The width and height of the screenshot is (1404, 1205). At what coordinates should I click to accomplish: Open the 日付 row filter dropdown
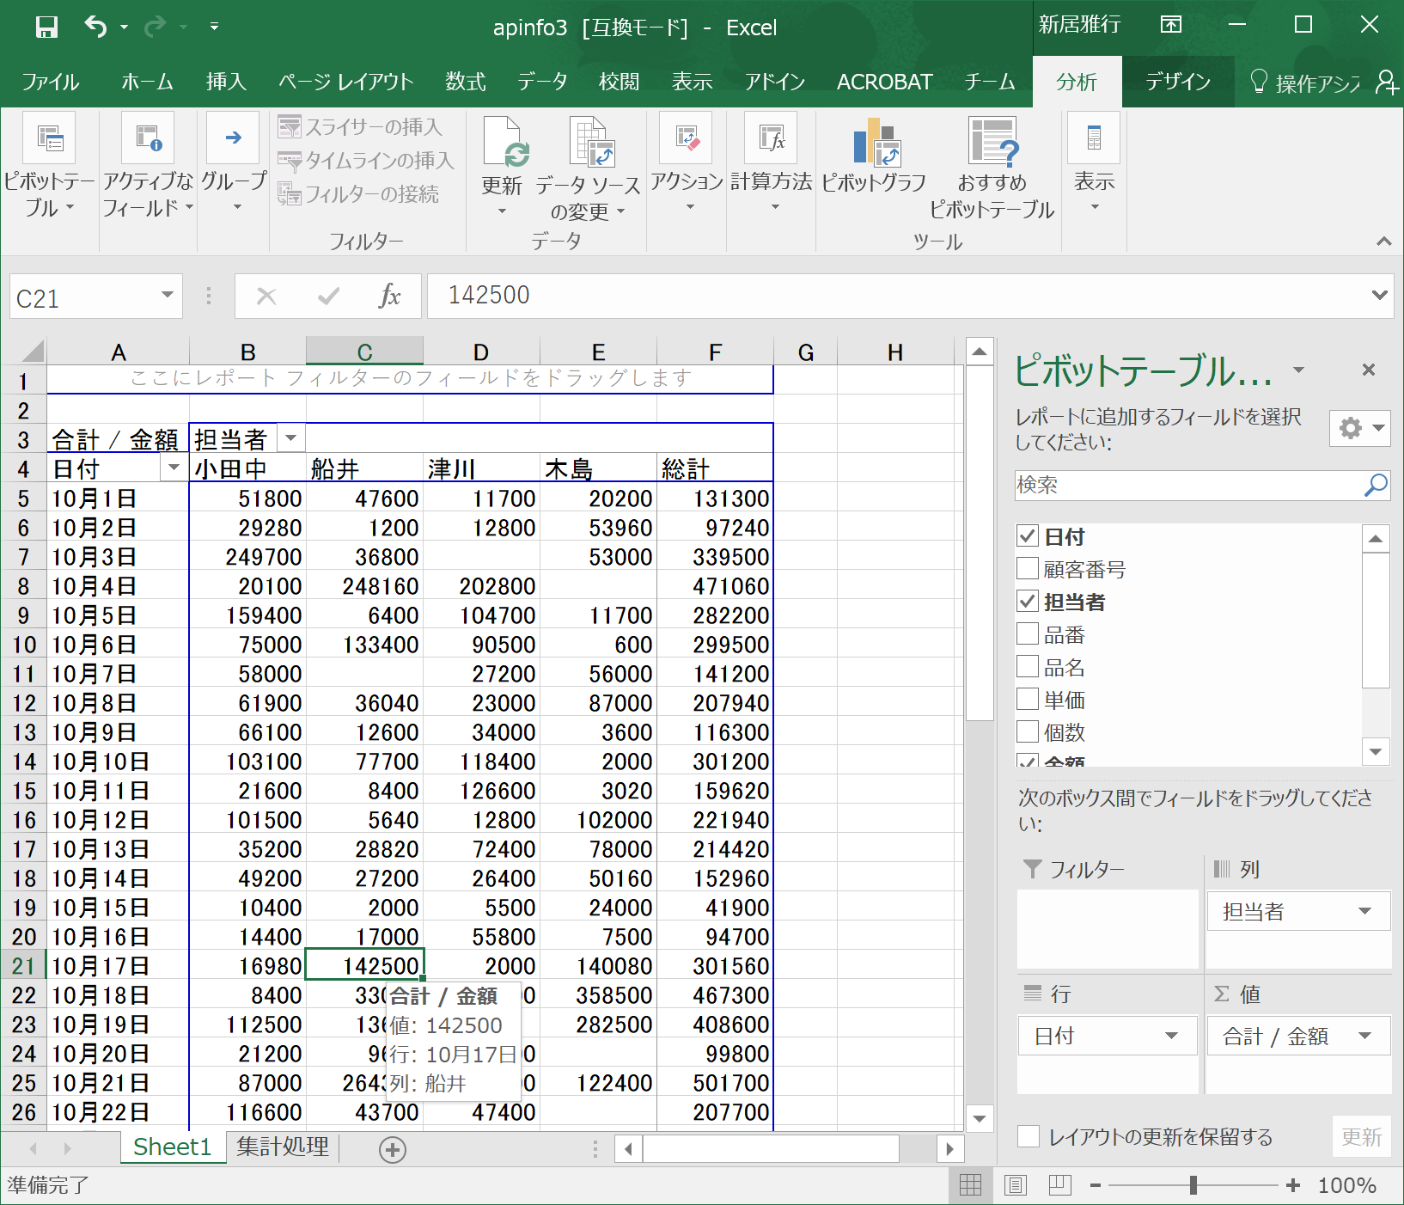click(174, 468)
